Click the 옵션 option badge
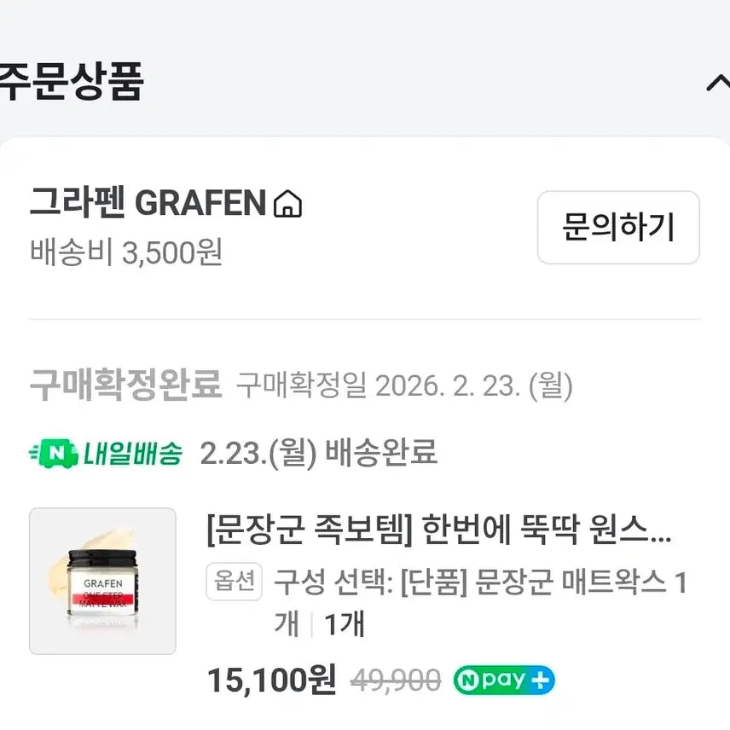 232,582
